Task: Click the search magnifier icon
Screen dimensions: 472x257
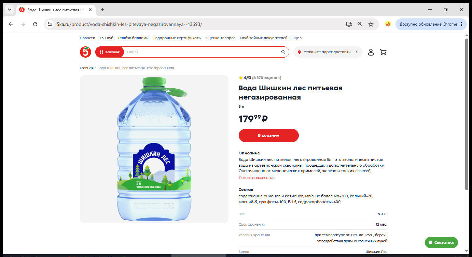Action: pos(283,52)
